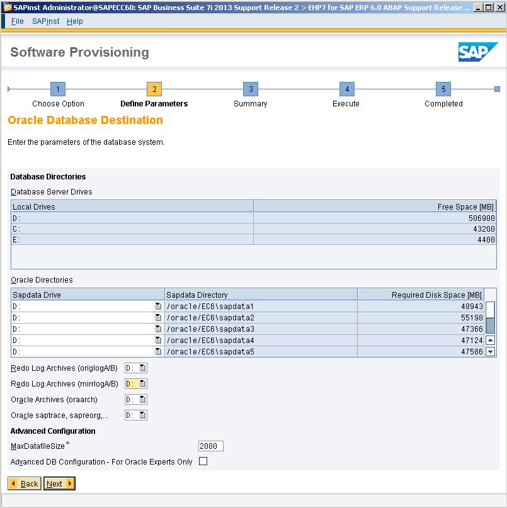The width and height of the screenshot is (507, 508).
Task: Select the D: local drive row
Action: pos(253,218)
